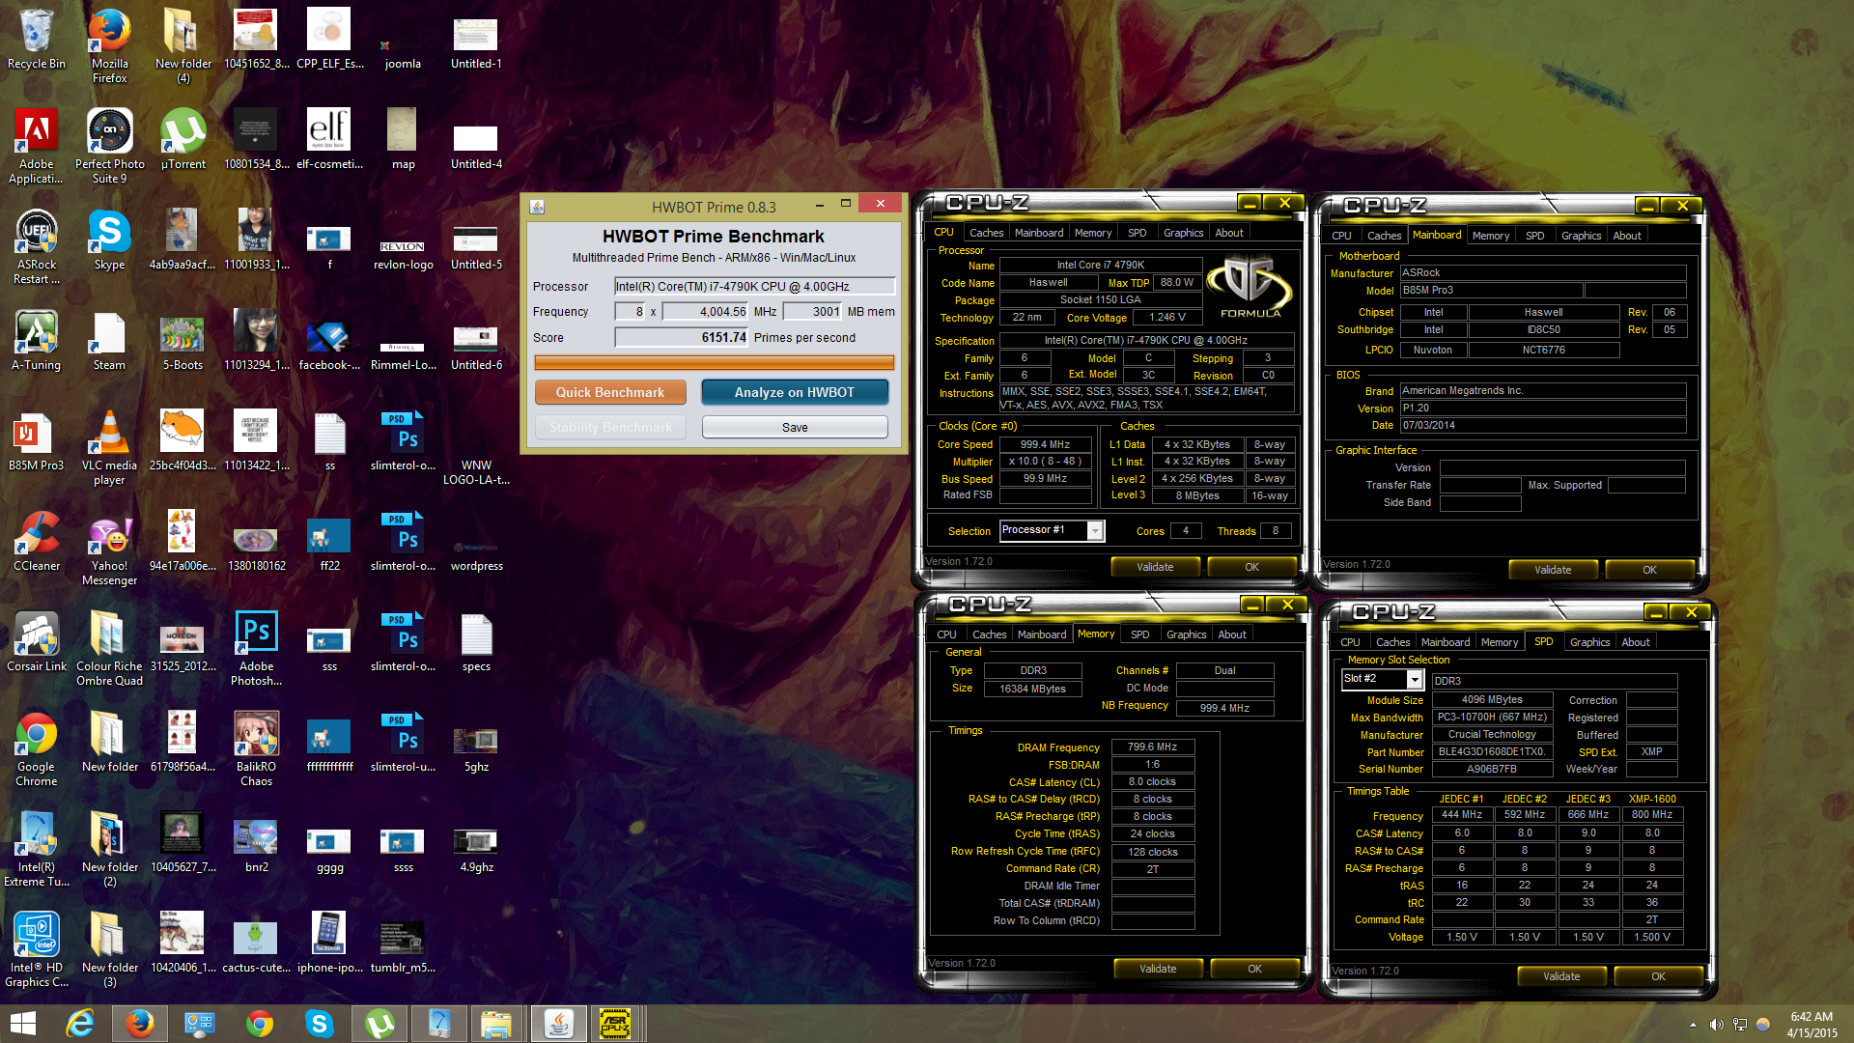Select CPU tab in CPU-Z Mainboard window
Viewport: 1854px width, 1043px height.
(1341, 236)
